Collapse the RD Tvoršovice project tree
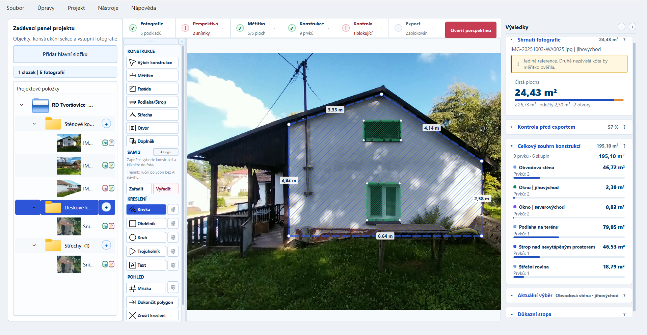Image resolution: width=647 pixels, height=335 pixels. point(22,105)
